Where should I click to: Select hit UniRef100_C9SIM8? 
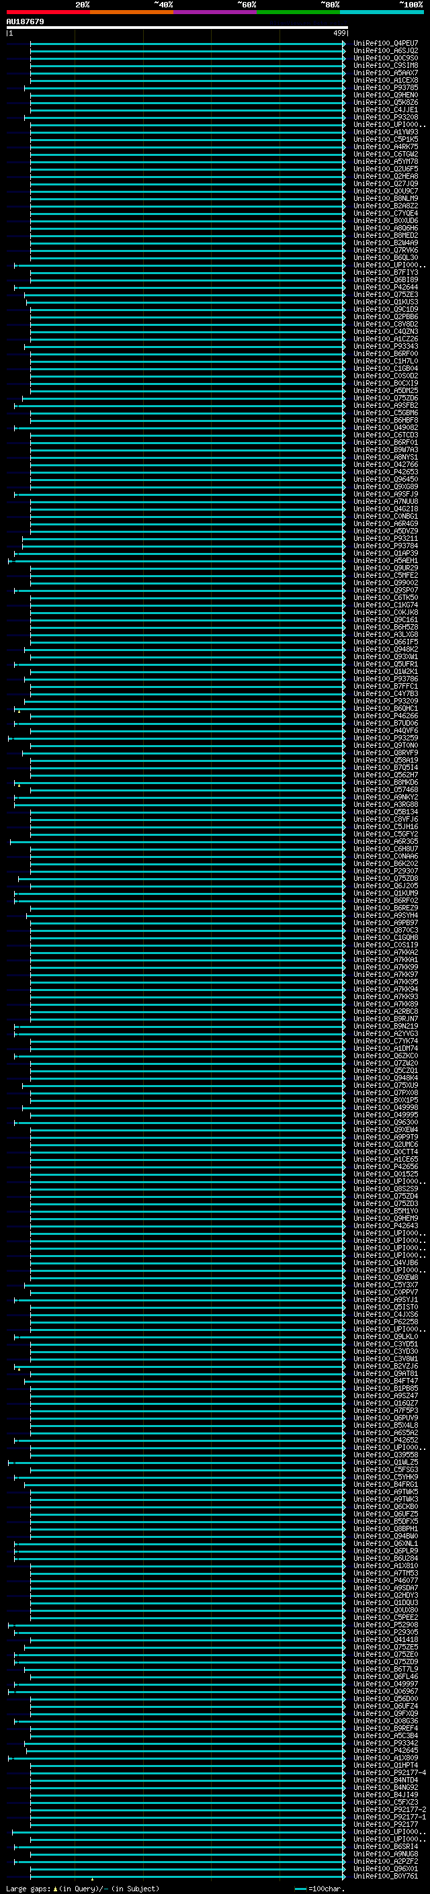pos(385,65)
